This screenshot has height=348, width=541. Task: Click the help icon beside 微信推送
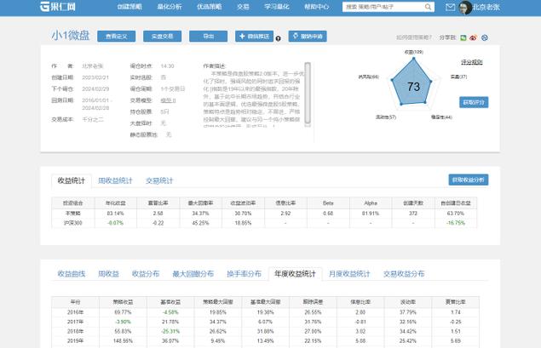[280, 37]
